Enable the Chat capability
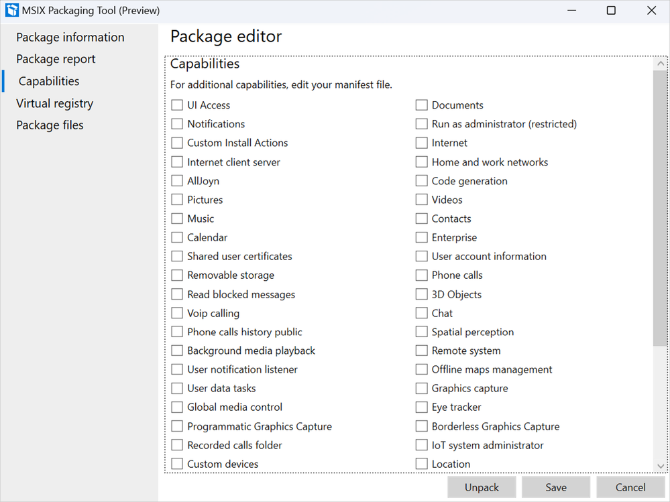Screen dimensions: 670x502 pos(421,313)
